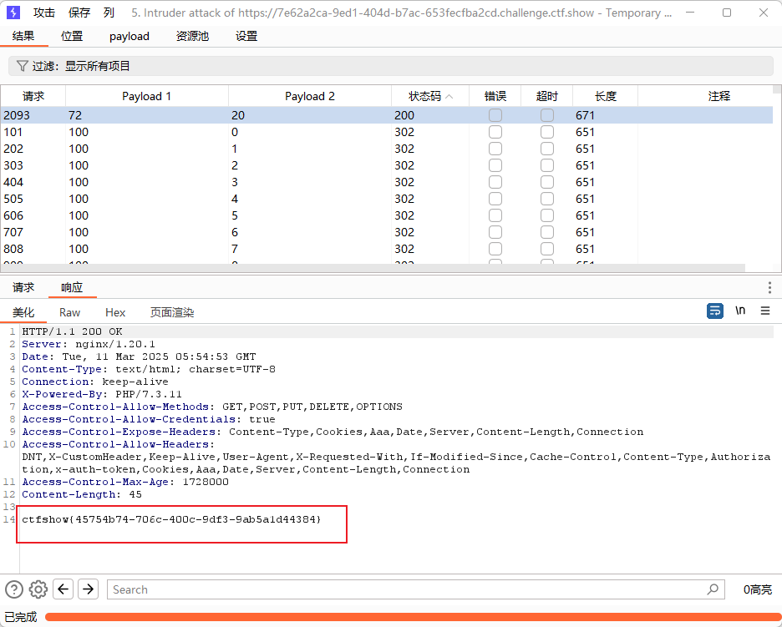Toggle error checkbox for request 202
The image size is (782, 627).
click(x=495, y=149)
